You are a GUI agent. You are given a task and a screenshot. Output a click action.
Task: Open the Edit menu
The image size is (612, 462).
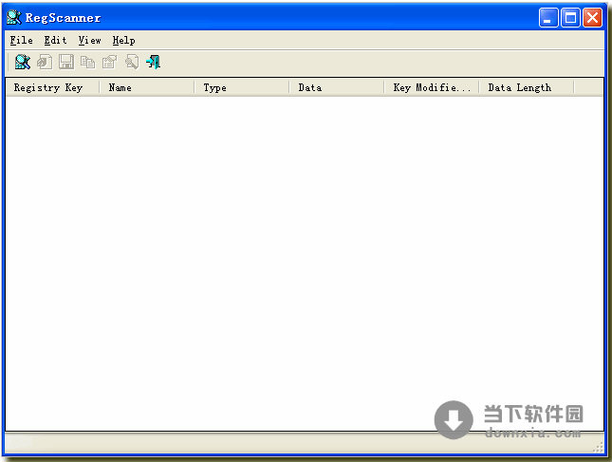point(55,40)
